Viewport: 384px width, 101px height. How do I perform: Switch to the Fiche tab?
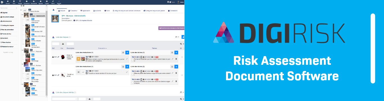pos(107,10)
